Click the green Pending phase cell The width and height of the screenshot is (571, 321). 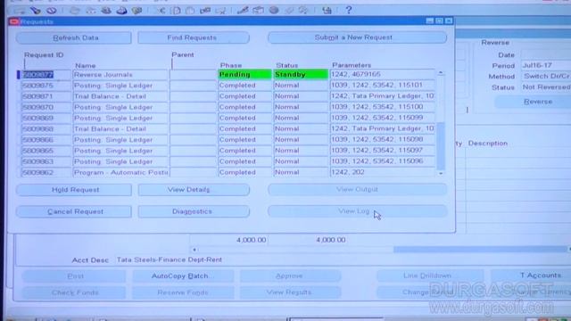[x=244, y=74]
